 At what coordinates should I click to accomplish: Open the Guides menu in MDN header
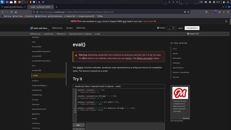click(x=69, y=28)
